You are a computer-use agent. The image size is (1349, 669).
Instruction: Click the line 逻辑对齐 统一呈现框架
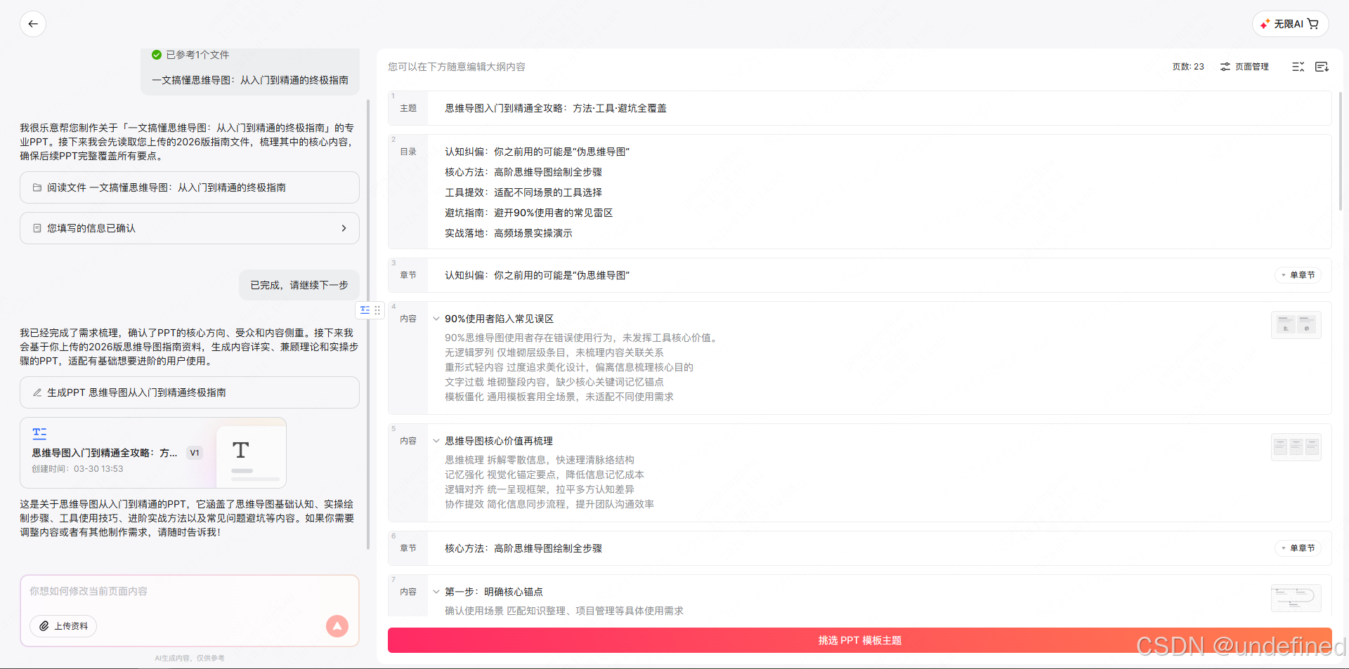(x=539, y=489)
